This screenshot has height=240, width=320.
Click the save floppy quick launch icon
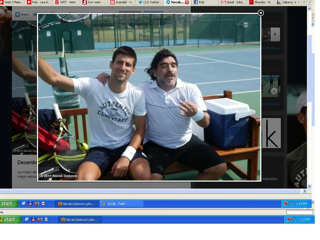click(x=30, y=203)
